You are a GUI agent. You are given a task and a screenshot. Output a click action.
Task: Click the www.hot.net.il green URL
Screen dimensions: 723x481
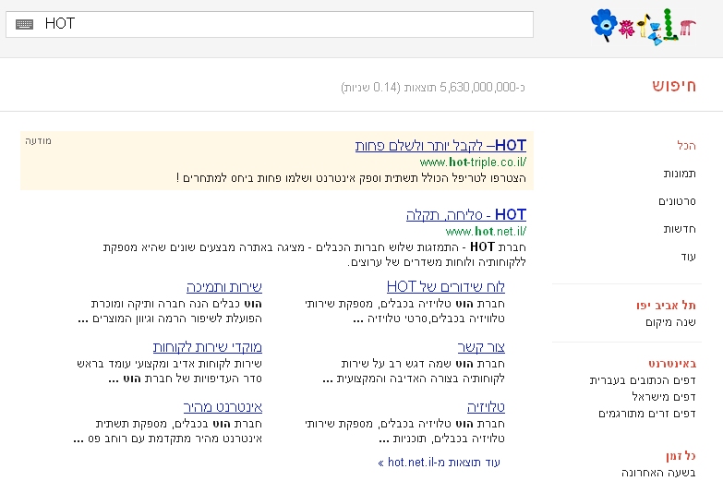(x=486, y=231)
